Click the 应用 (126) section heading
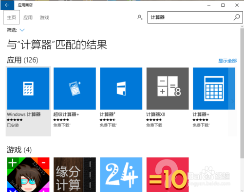Viewport: 245px width, 195px height. click(22, 60)
